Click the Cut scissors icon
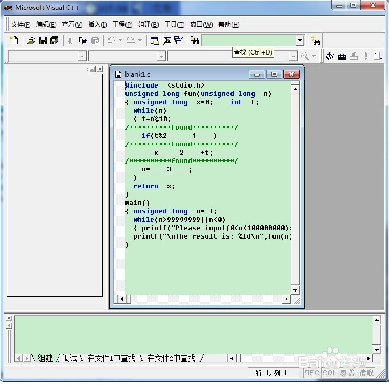The height and width of the screenshot is (388, 389). click(x=70, y=40)
